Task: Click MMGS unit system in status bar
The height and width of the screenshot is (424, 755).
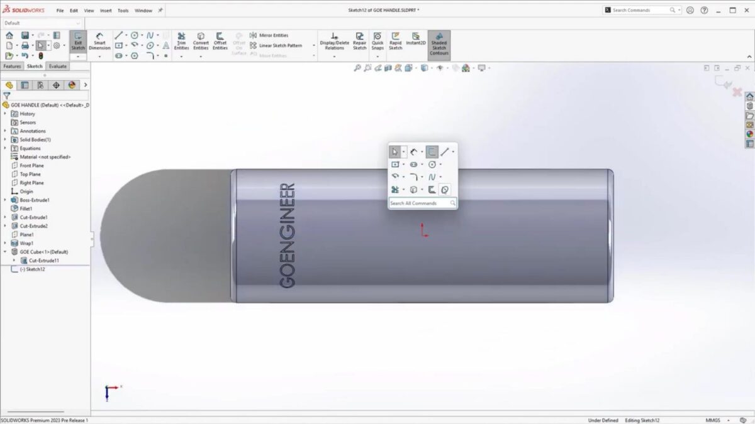Action: pos(713,420)
